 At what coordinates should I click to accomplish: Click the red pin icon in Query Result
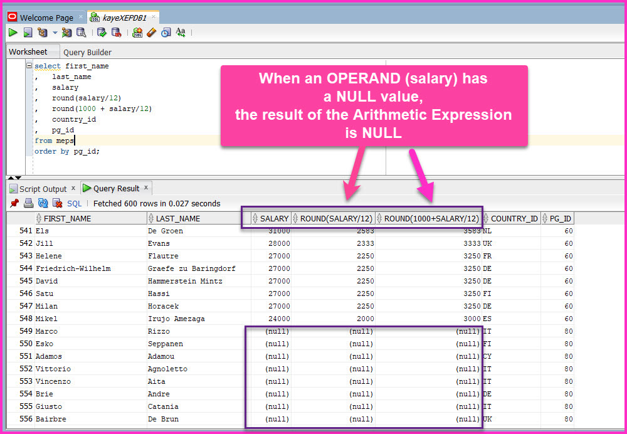[14, 203]
